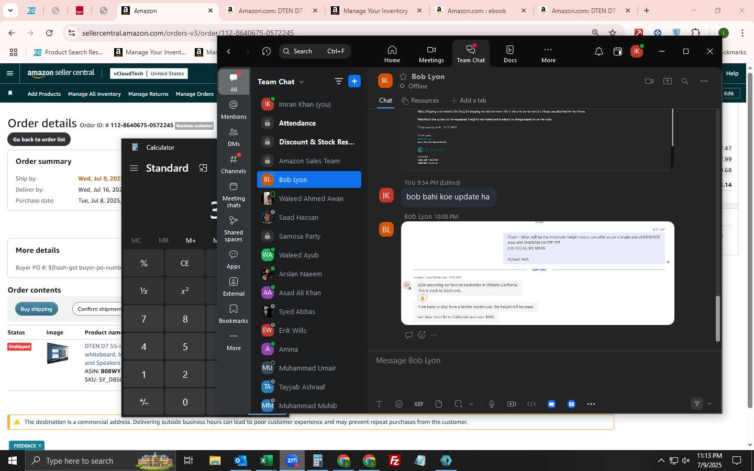754x471 pixels.
Task: Switch to Meetings in Zoom toolbar
Action: 431,53
